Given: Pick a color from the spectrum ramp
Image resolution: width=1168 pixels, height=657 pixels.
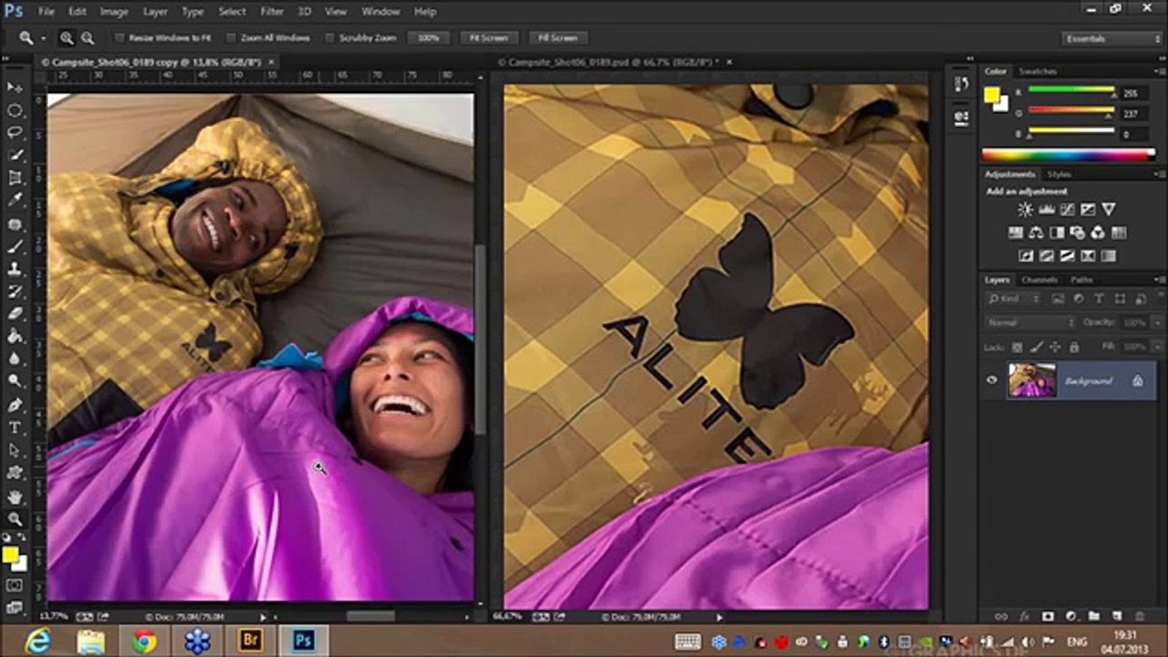Looking at the screenshot, I should click(1069, 155).
